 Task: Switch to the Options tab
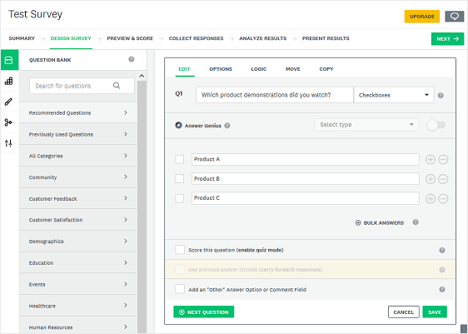221,69
